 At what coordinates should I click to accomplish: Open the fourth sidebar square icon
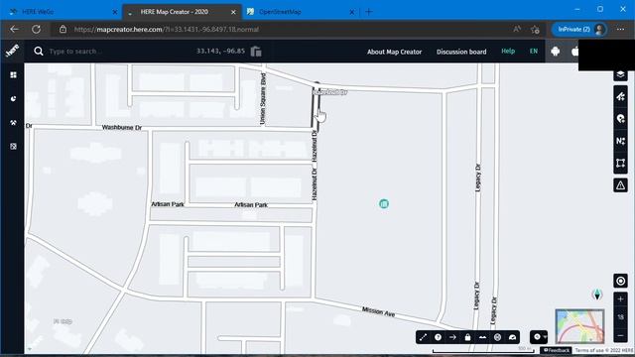point(13,147)
